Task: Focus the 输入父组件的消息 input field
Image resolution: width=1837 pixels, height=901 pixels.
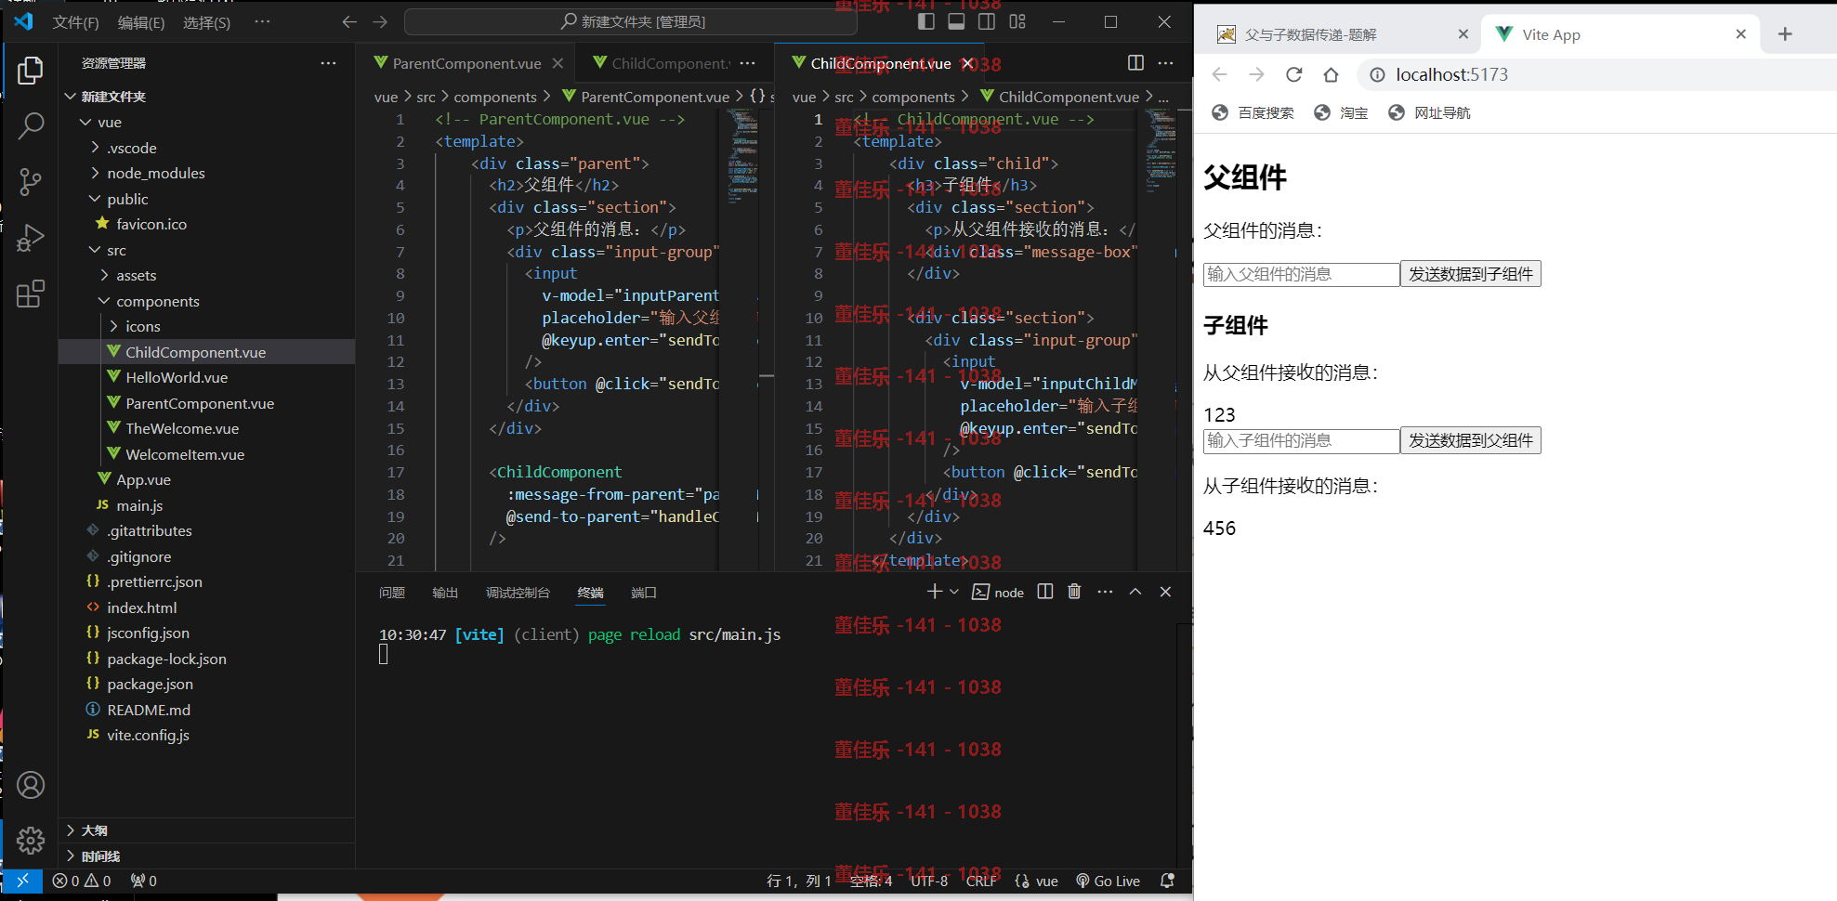Action: (x=1301, y=274)
